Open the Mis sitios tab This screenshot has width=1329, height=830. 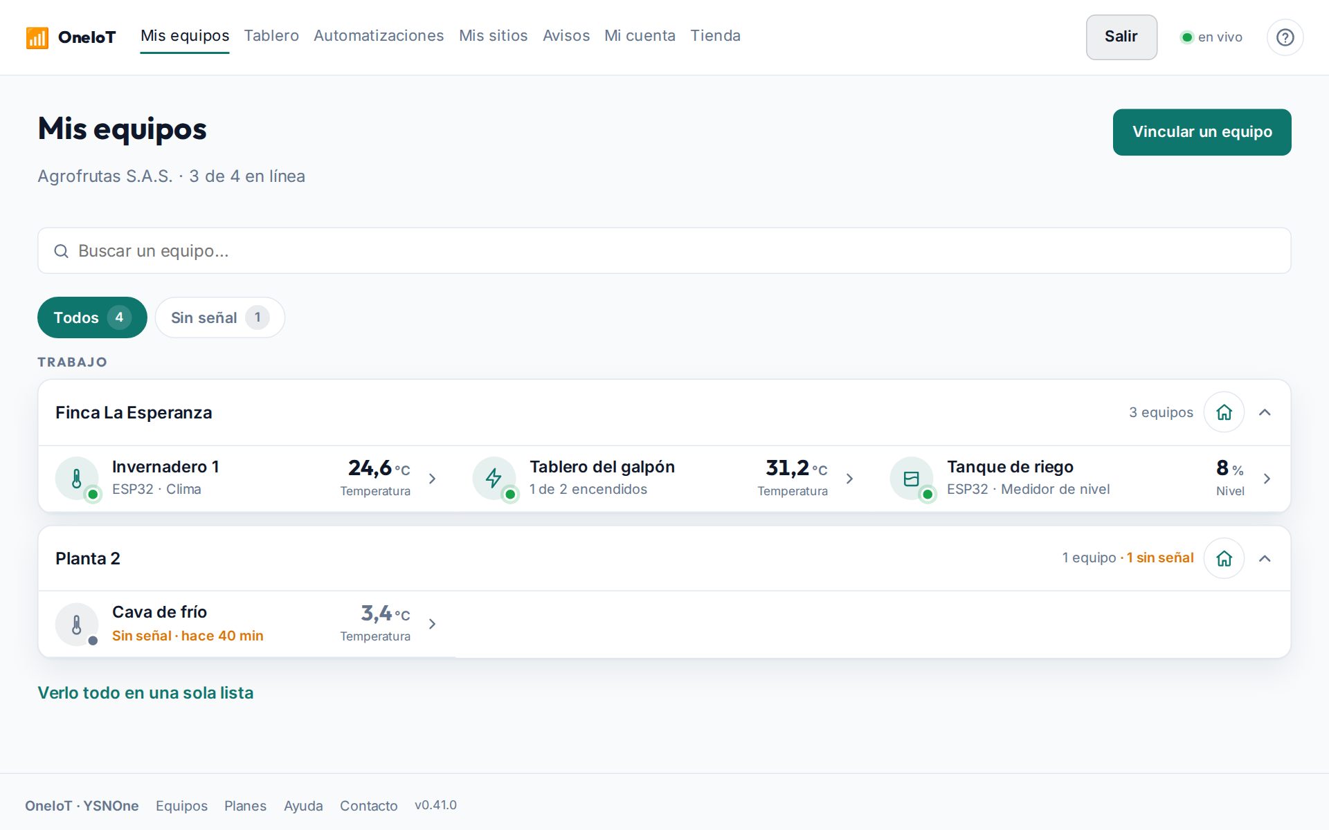tap(494, 36)
